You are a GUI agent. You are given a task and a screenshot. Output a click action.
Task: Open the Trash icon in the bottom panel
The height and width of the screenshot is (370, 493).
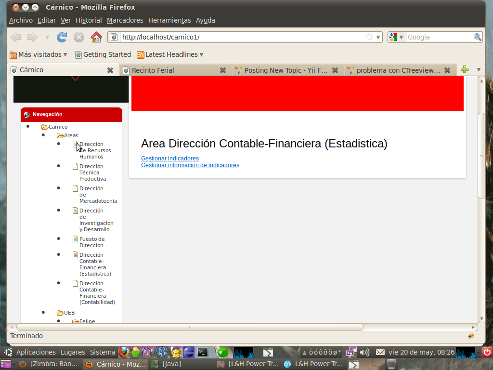click(391, 364)
